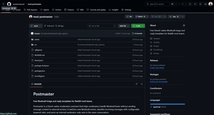Open the Packages heading link
This screenshot has height=115, width=214.
(154, 74)
